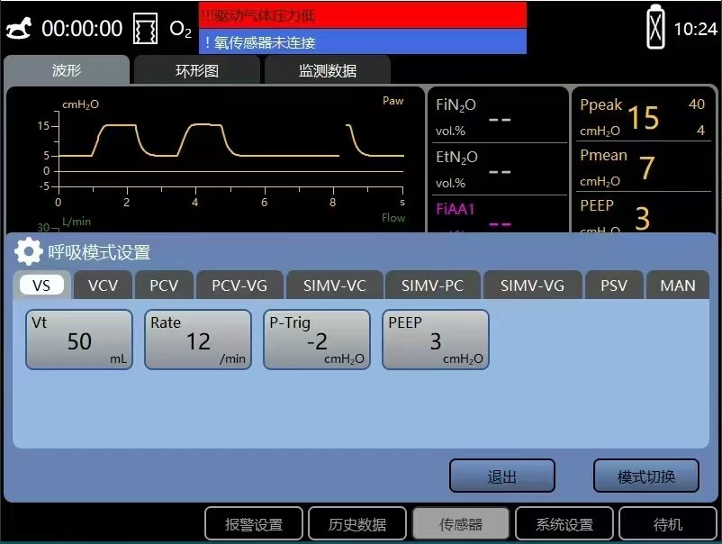Select the PSV mode tab

tap(614, 286)
